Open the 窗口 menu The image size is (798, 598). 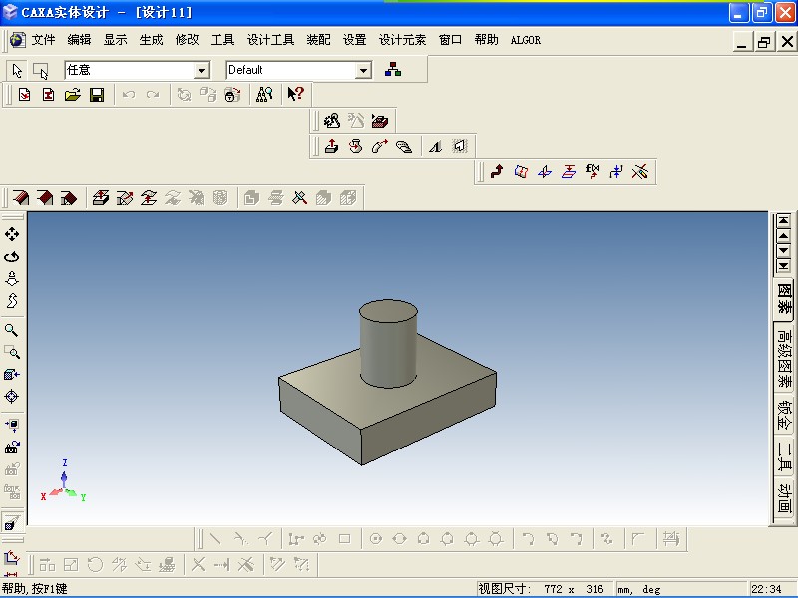pos(451,40)
